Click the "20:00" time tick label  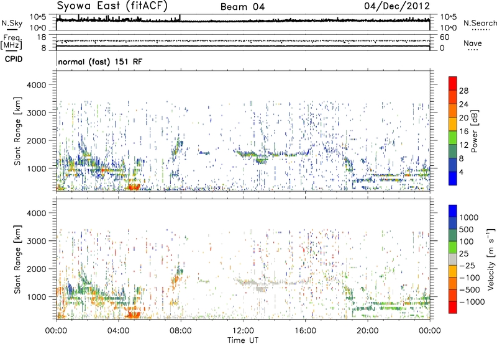[367, 331]
